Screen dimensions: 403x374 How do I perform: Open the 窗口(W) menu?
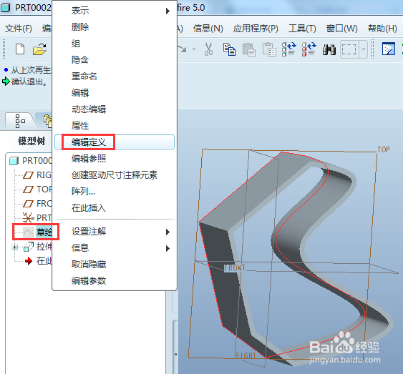(x=342, y=28)
